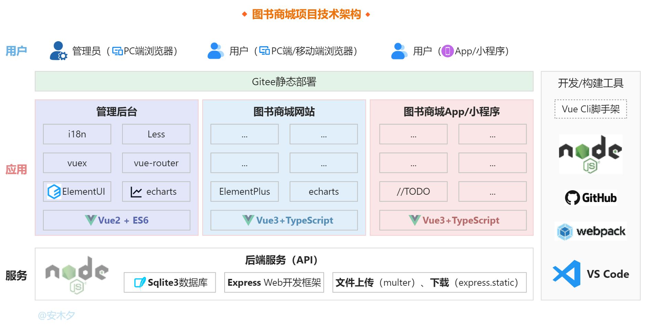Select the GitHub icon
The width and height of the screenshot is (645, 328).
coord(572,197)
